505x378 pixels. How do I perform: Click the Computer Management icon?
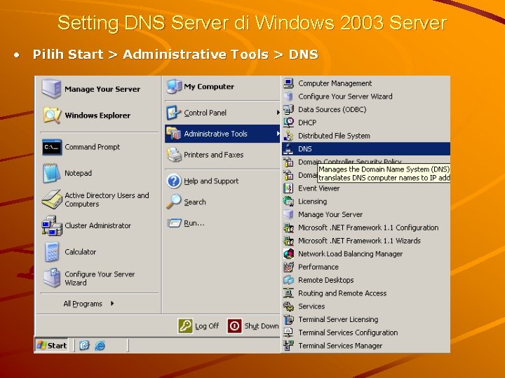pyautogui.click(x=288, y=83)
